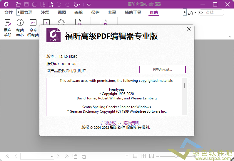Open the 文件 menu
Image resolution: width=234 pixels, height=161 pixels.
(x=9, y=13)
